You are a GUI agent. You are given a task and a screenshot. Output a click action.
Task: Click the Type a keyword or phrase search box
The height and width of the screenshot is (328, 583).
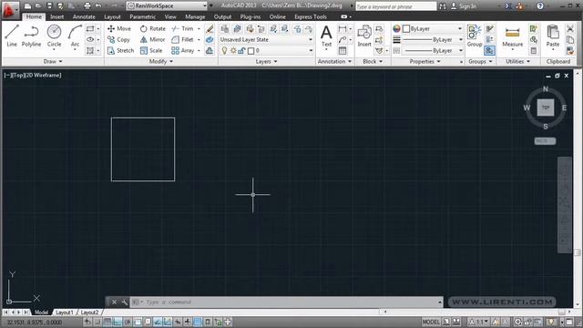point(395,6)
